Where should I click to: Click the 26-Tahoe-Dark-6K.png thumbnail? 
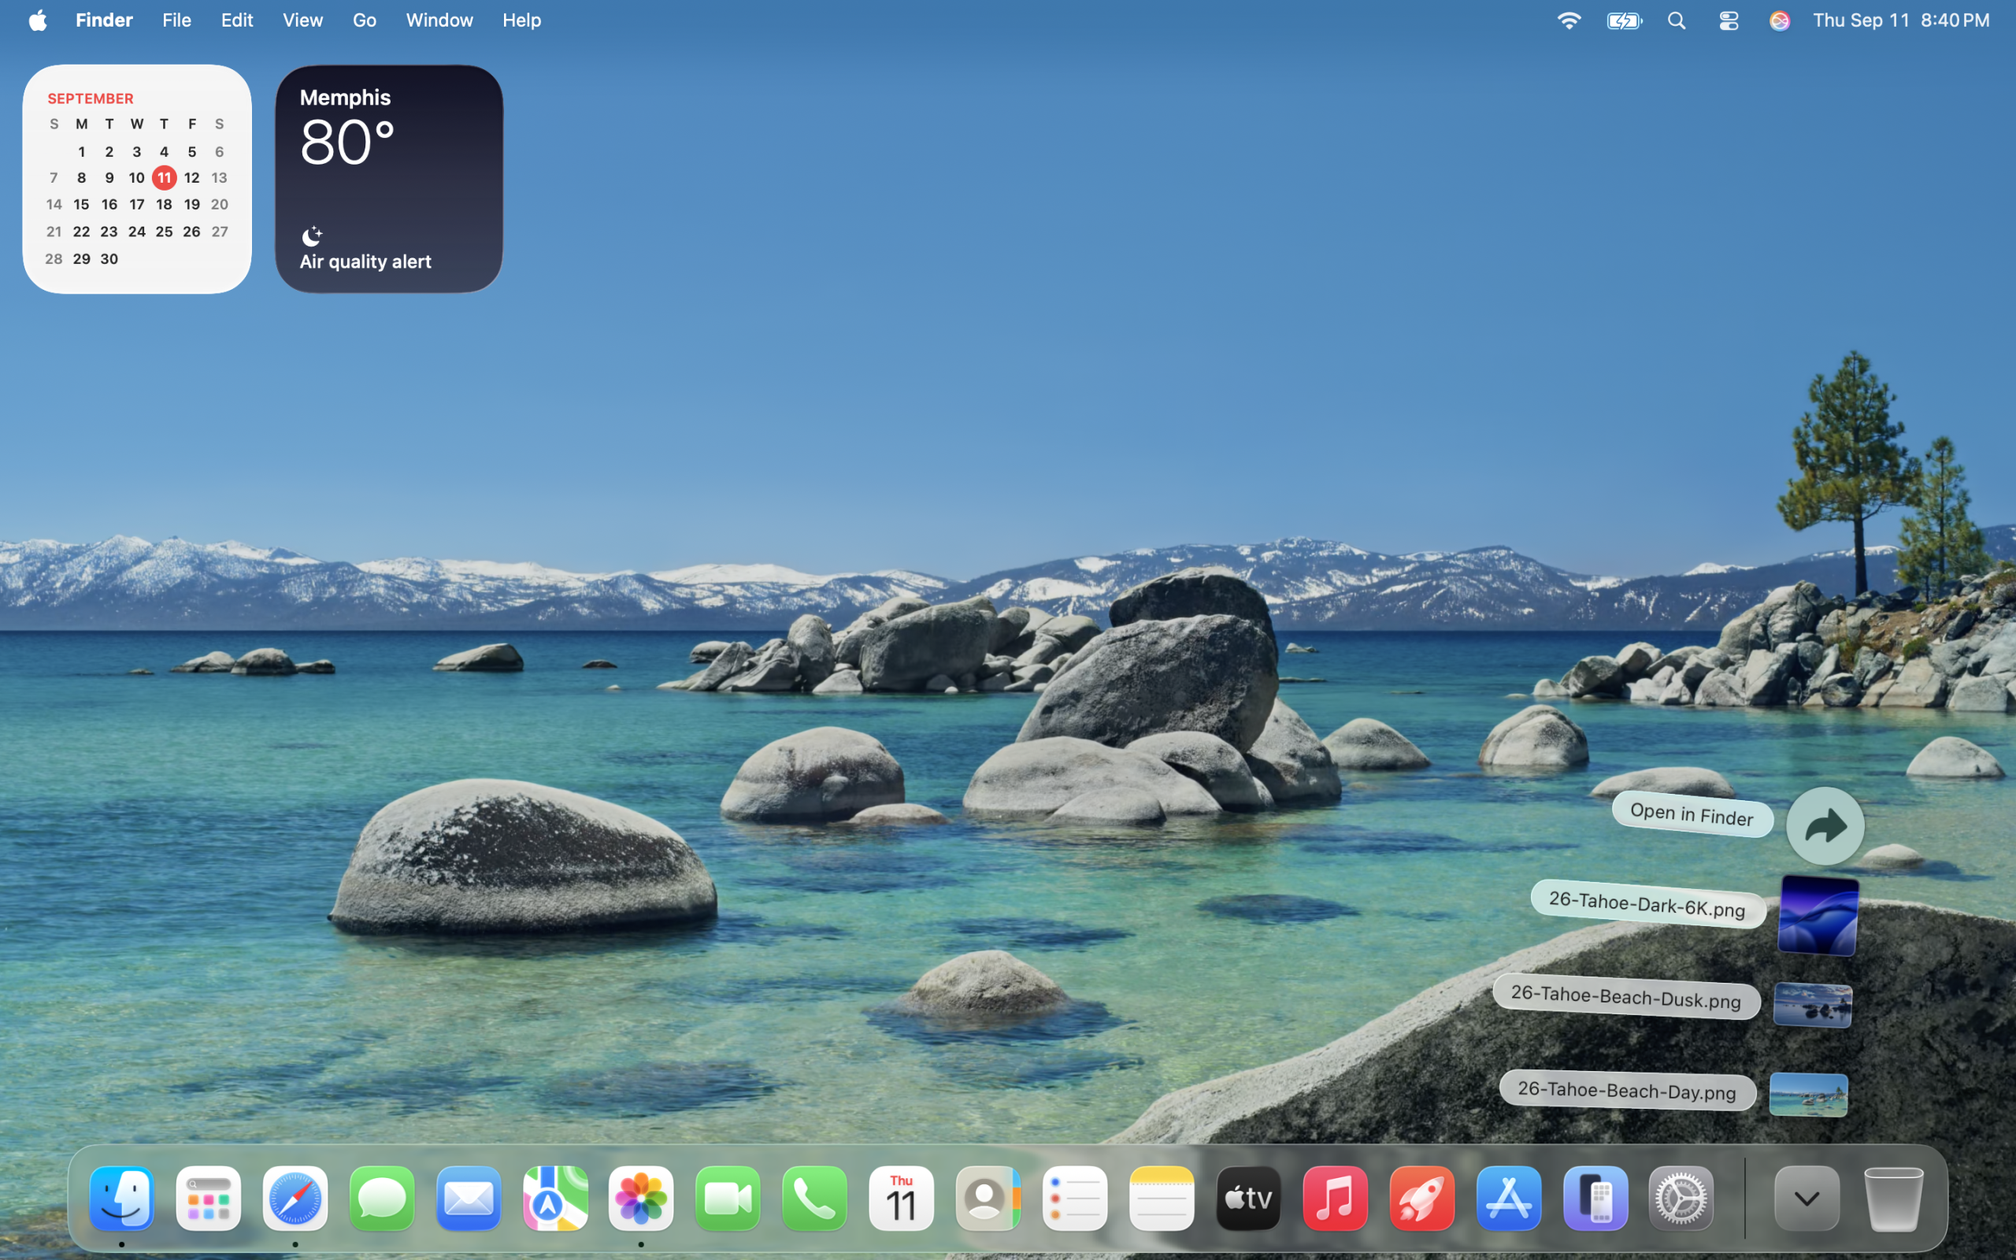1818,915
